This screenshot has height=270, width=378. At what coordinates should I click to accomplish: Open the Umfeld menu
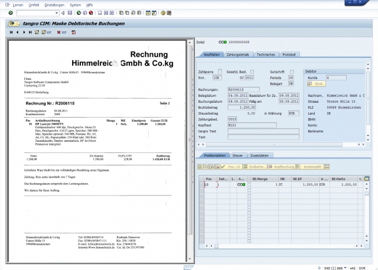point(34,5)
